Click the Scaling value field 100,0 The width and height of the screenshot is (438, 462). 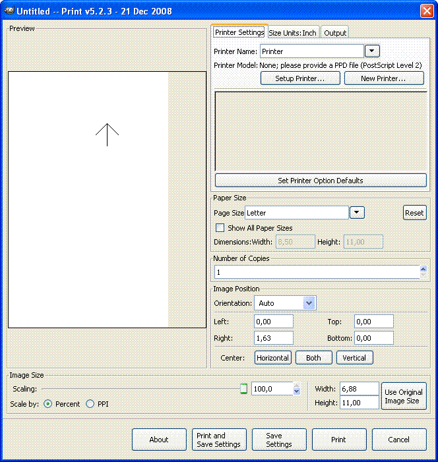(272, 389)
